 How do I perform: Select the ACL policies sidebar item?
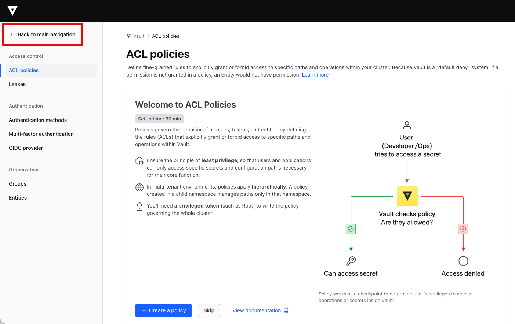point(51,70)
